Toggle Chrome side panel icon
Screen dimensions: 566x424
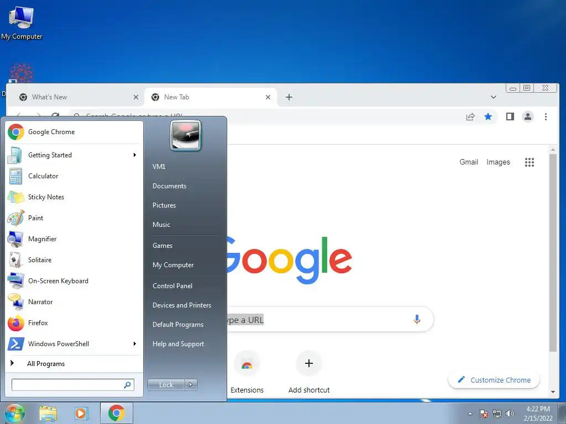pyautogui.click(x=510, y=116)
